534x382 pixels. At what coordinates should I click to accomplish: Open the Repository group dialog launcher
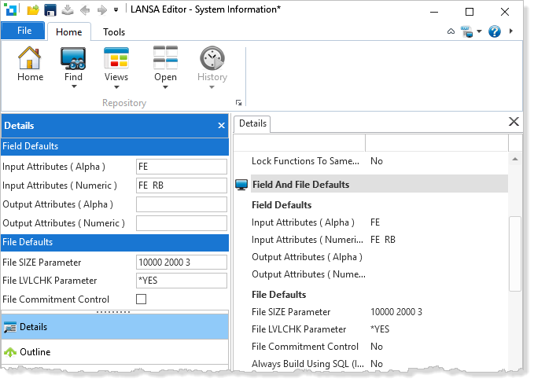[x=239, y=102]
